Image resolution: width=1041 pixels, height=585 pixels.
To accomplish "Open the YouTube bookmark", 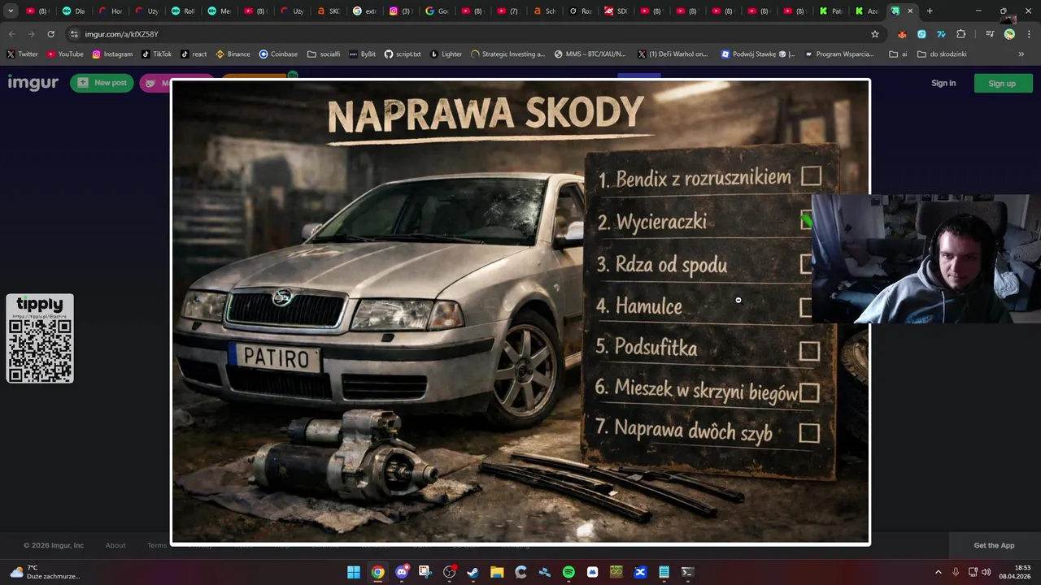I will pyautogui.click(x=65, y=54).
